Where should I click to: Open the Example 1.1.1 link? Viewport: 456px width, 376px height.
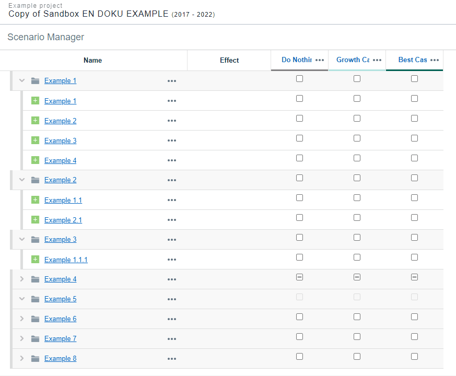coord(66,260)
